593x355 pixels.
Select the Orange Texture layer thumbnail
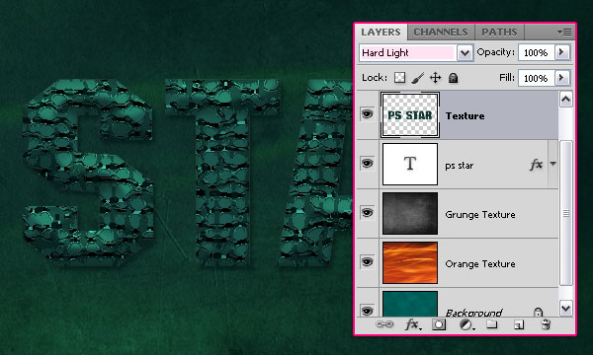coord(410,262)
